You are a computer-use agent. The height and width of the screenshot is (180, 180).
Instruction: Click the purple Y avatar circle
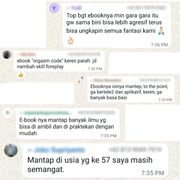pos(54,8)
